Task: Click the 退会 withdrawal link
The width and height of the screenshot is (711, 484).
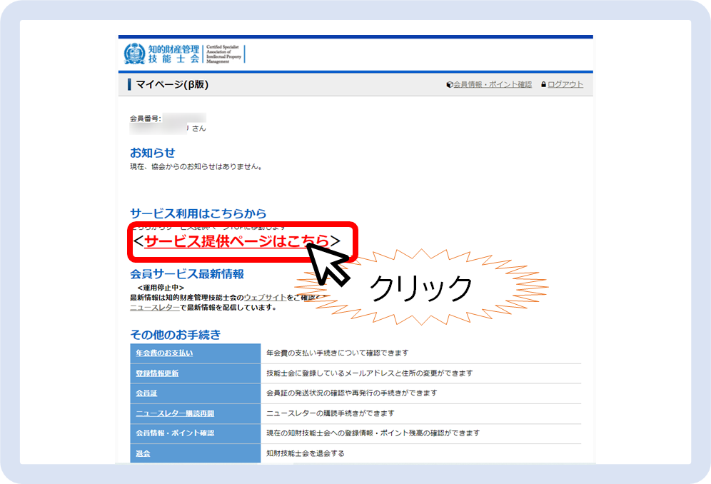Action: coord(141,453)
